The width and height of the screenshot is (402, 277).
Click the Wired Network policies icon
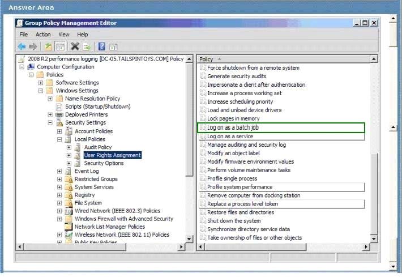pos(69,211)
